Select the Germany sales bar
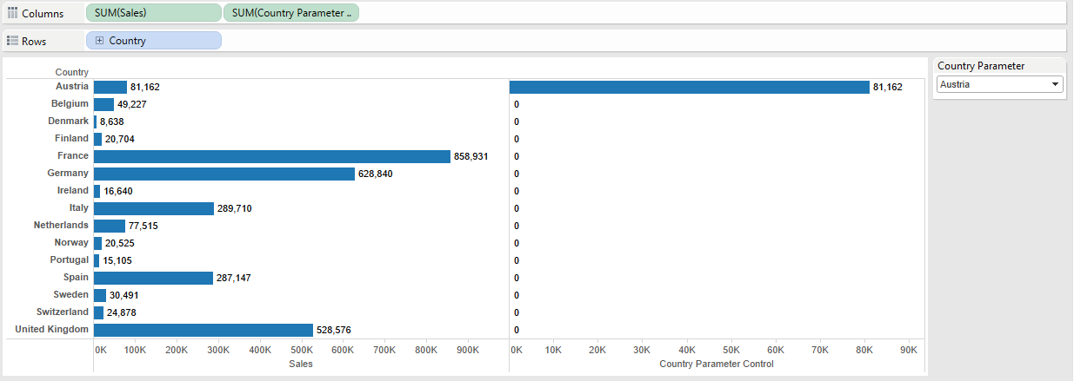The image size is (1074, 381). (224, 174)
